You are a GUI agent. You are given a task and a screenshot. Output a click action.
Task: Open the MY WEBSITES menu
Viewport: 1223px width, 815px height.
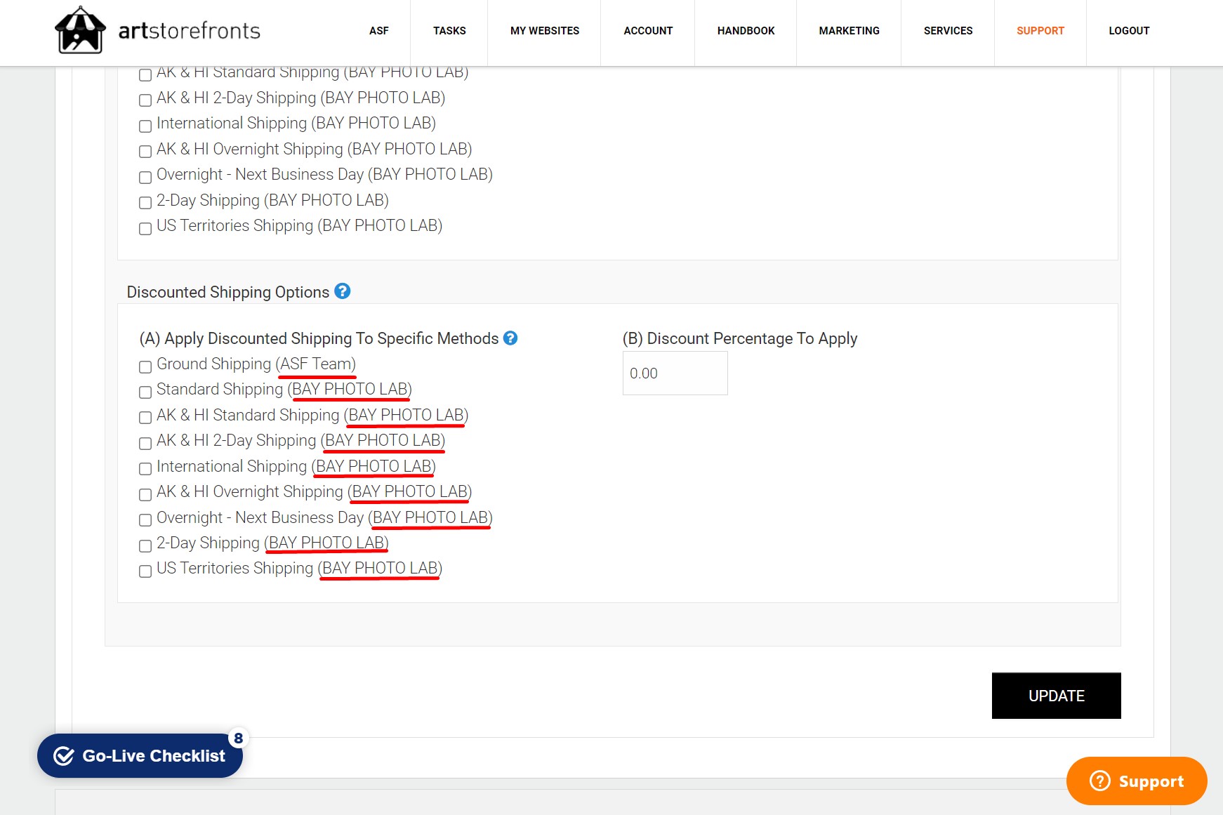[545, 31]
